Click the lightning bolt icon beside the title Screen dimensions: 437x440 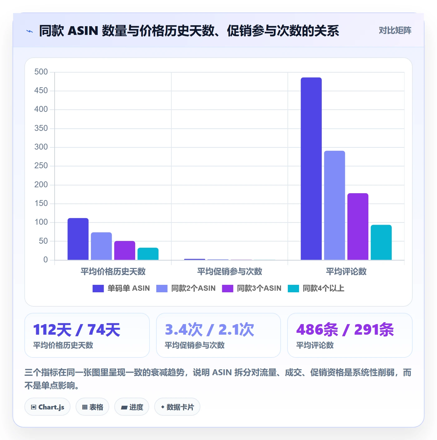pyautogui.click(x=30, y=31)
